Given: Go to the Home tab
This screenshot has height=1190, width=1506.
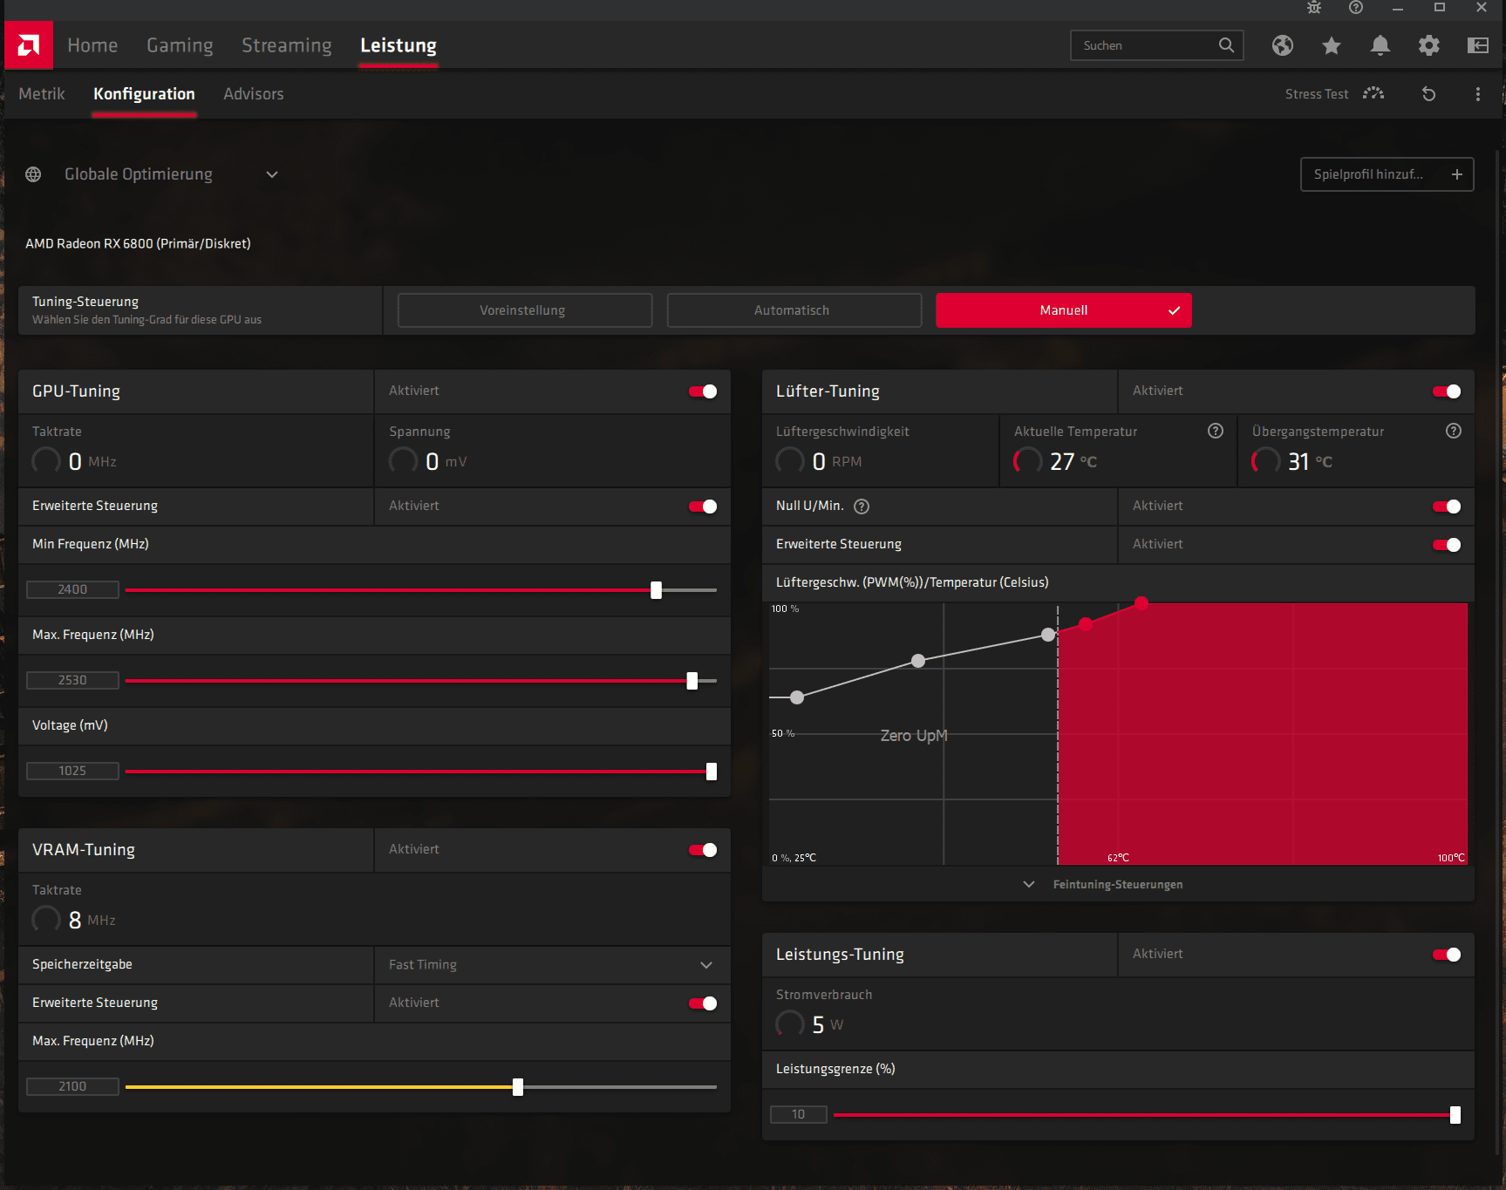Looking at the screenshot, I should [92, 45].
